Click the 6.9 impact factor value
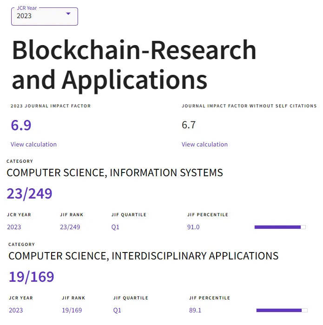The image size is (323, 325). coord(21,125)
